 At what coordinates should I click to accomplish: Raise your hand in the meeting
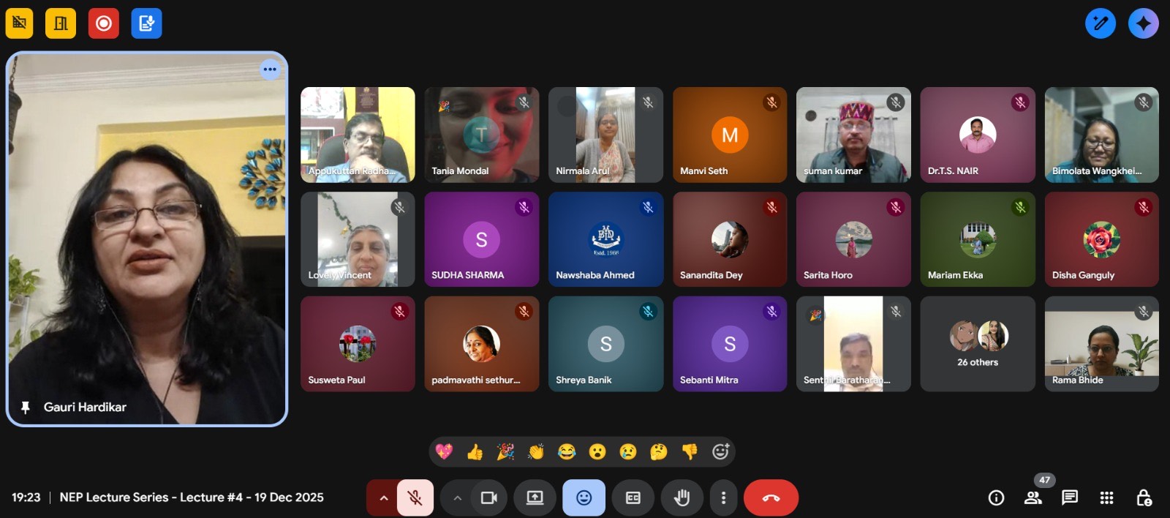[682, 498]
